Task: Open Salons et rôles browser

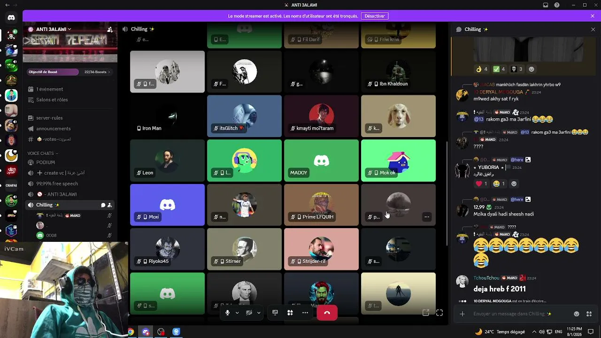Action: (x=70, y=100)
